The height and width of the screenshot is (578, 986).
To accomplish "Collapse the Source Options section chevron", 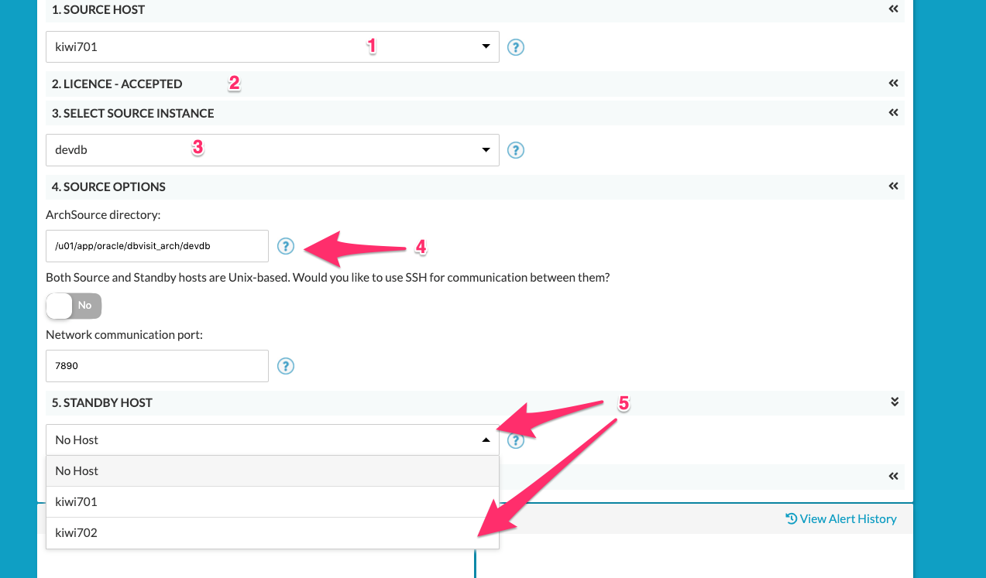I will (894, 186).
